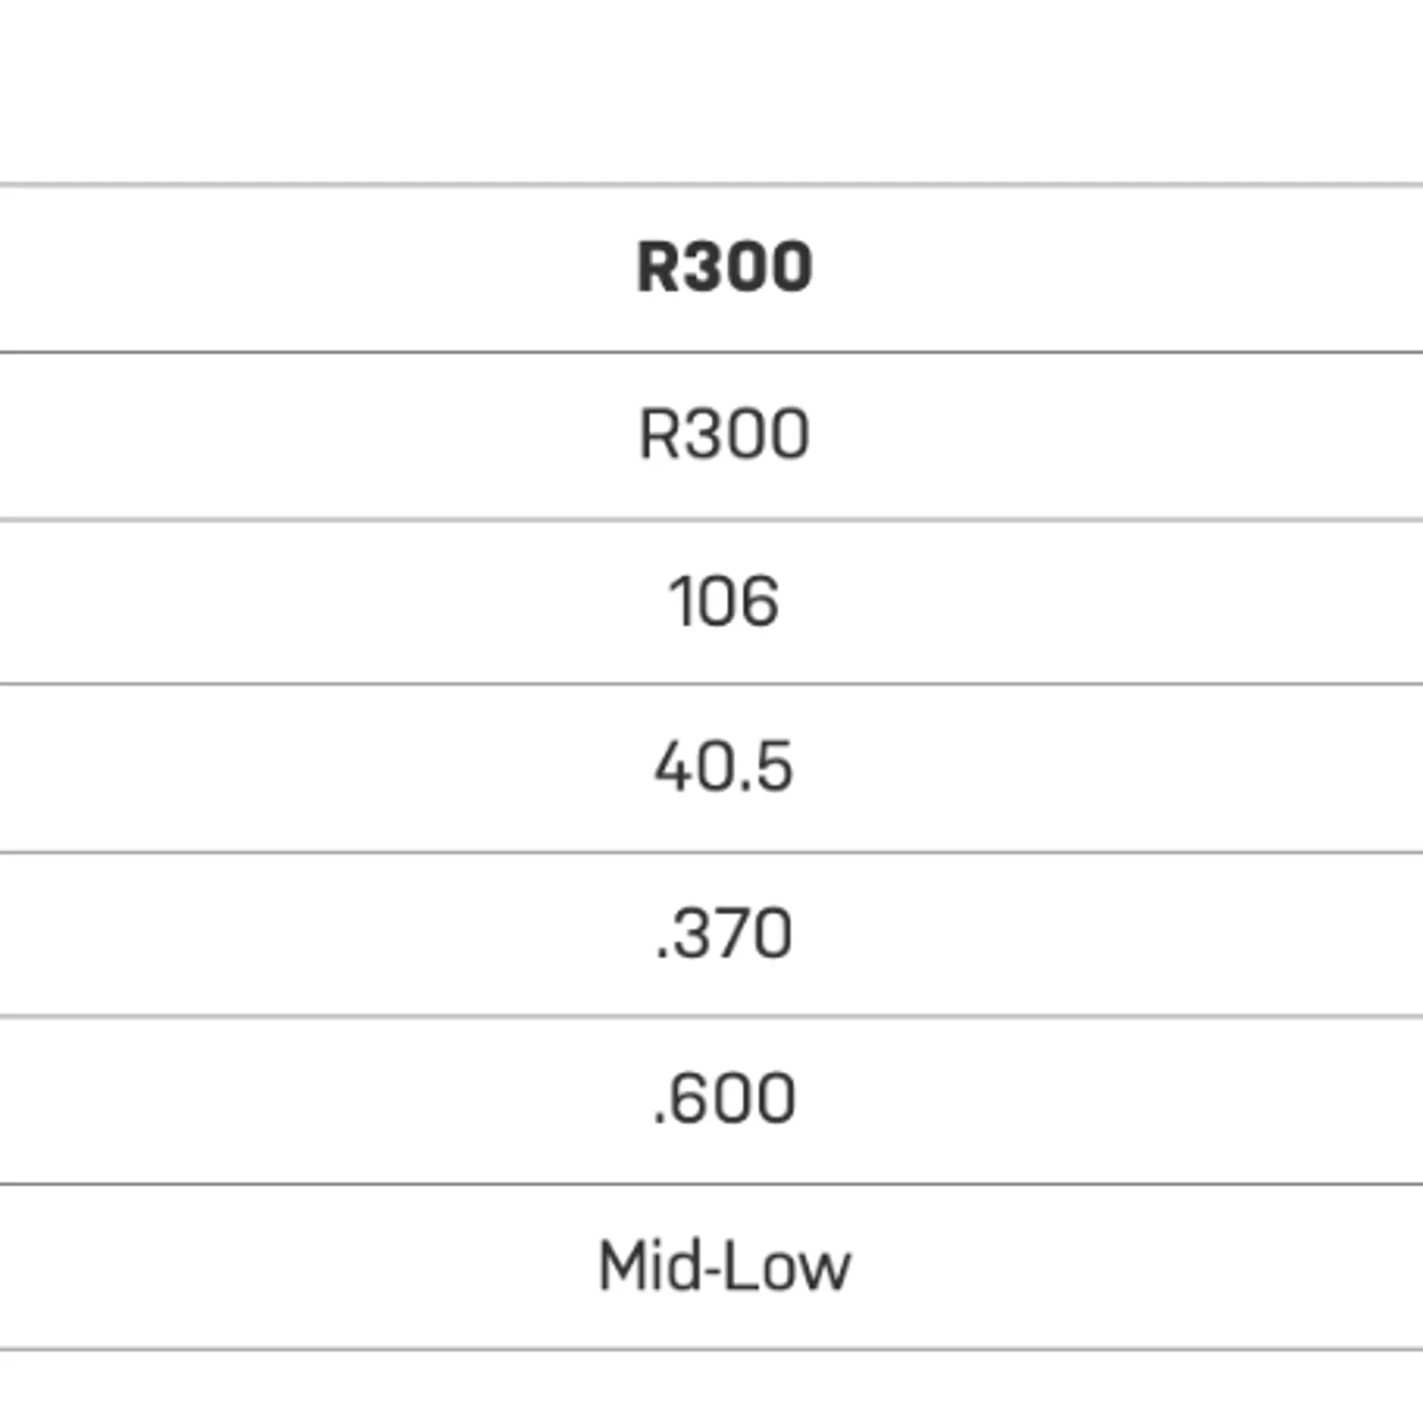Click the divider between R300 and 106 rows
1423x1423 pixels.
tap(711, 519)
